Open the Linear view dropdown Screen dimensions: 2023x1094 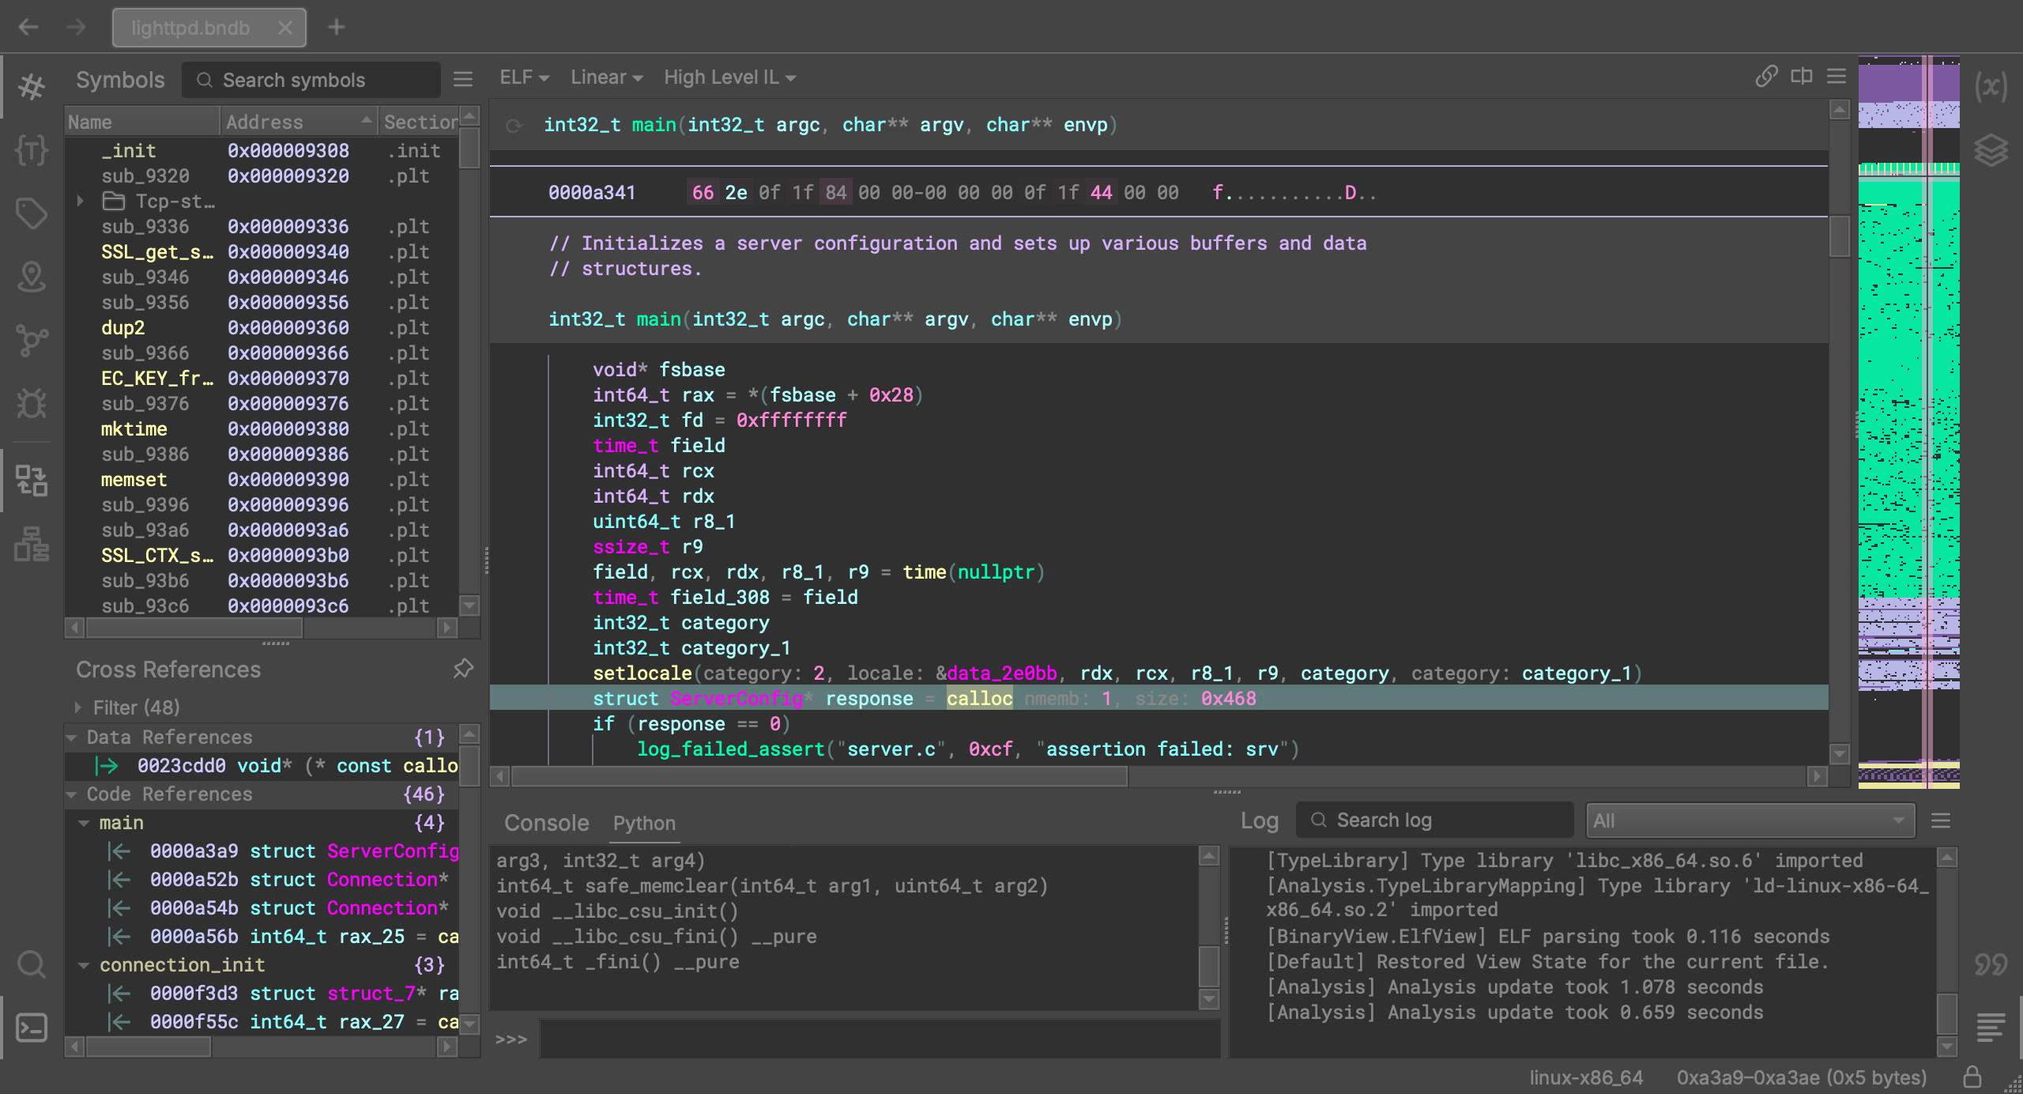(606, 77)
